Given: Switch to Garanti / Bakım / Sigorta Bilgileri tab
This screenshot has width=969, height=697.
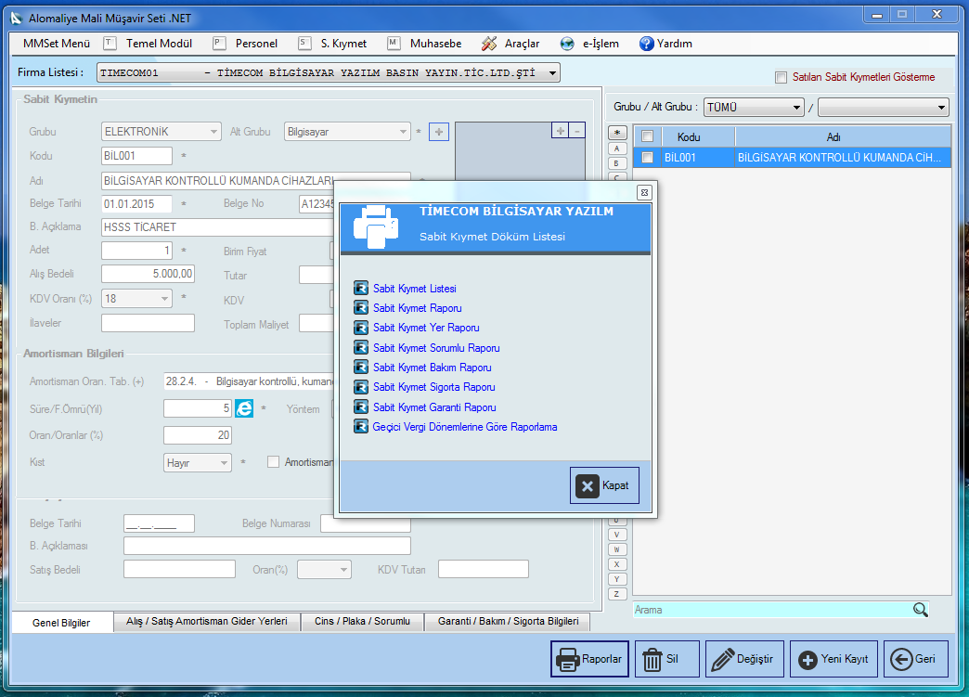Looking at the screenshot, I should (x=508, y=621).
